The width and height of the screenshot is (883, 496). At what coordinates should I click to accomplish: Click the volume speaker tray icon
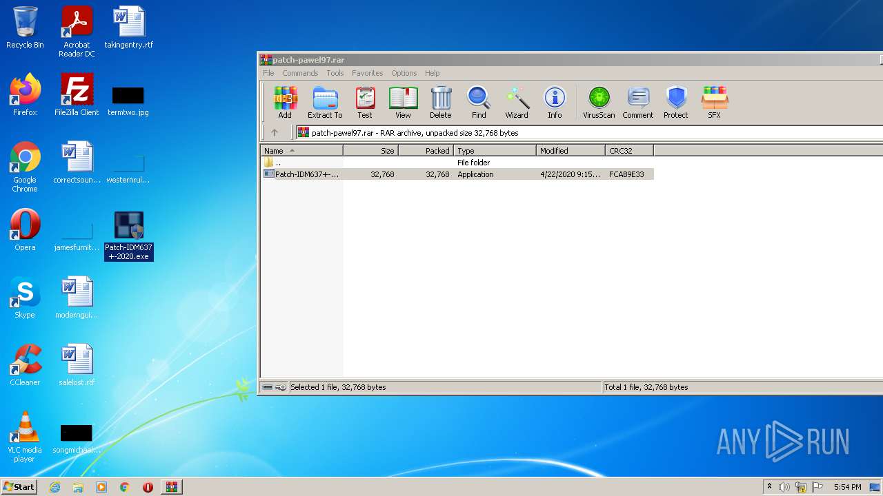pos(784,487)
